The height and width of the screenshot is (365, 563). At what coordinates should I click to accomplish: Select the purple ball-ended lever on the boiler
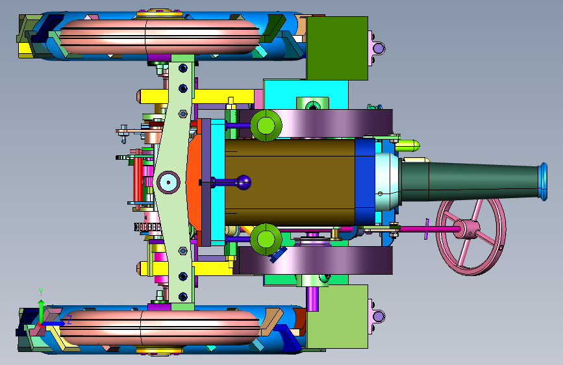click(x=230, y=182)
